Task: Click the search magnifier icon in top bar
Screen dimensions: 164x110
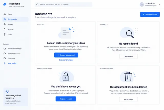Action: pos(37,5)
